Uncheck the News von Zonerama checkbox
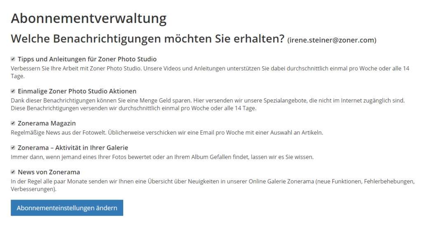This screenshot has width=422, height=235. tap(13, 172)
